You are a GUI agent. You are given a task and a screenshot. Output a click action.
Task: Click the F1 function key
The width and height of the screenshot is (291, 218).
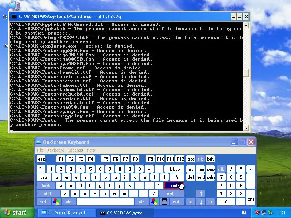[61, 159]
